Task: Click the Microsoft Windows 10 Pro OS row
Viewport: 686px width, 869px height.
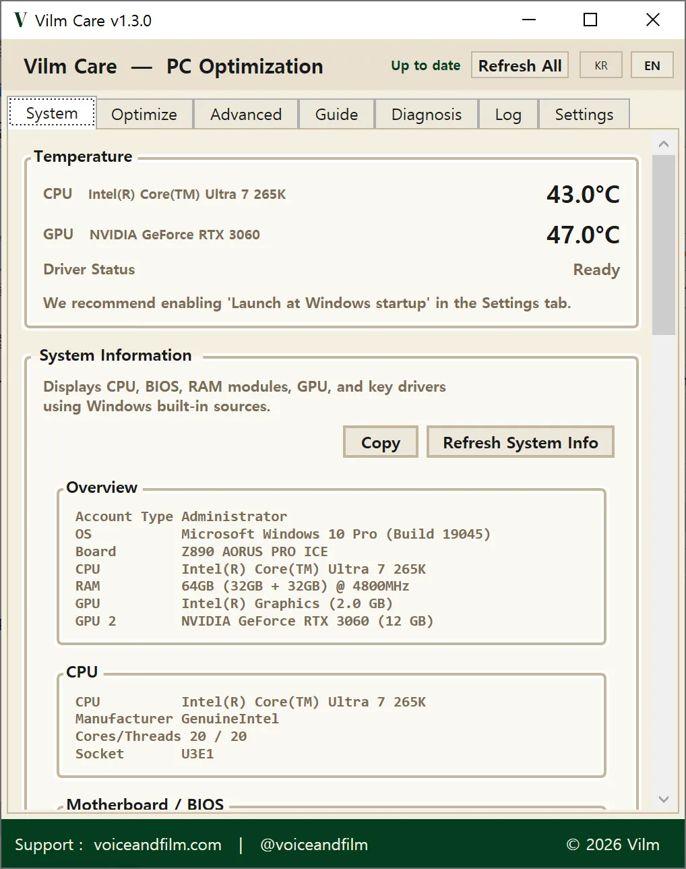Action: click(x=283, y=534)
